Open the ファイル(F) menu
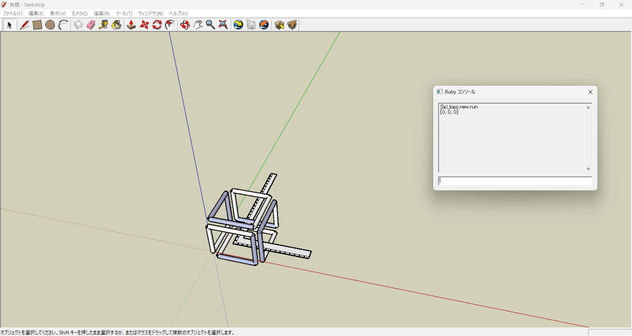The height and width of the screenshot is (336, 632). click(13, 14)
